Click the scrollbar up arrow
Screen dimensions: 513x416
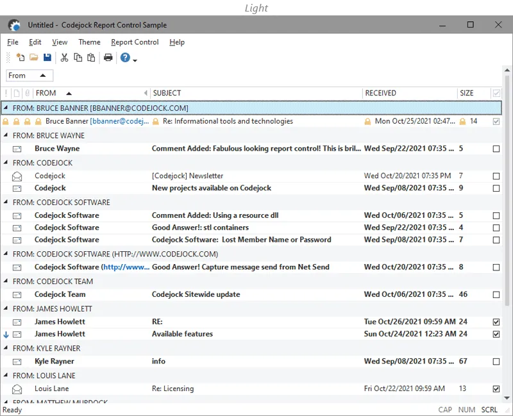pos(507,70)
